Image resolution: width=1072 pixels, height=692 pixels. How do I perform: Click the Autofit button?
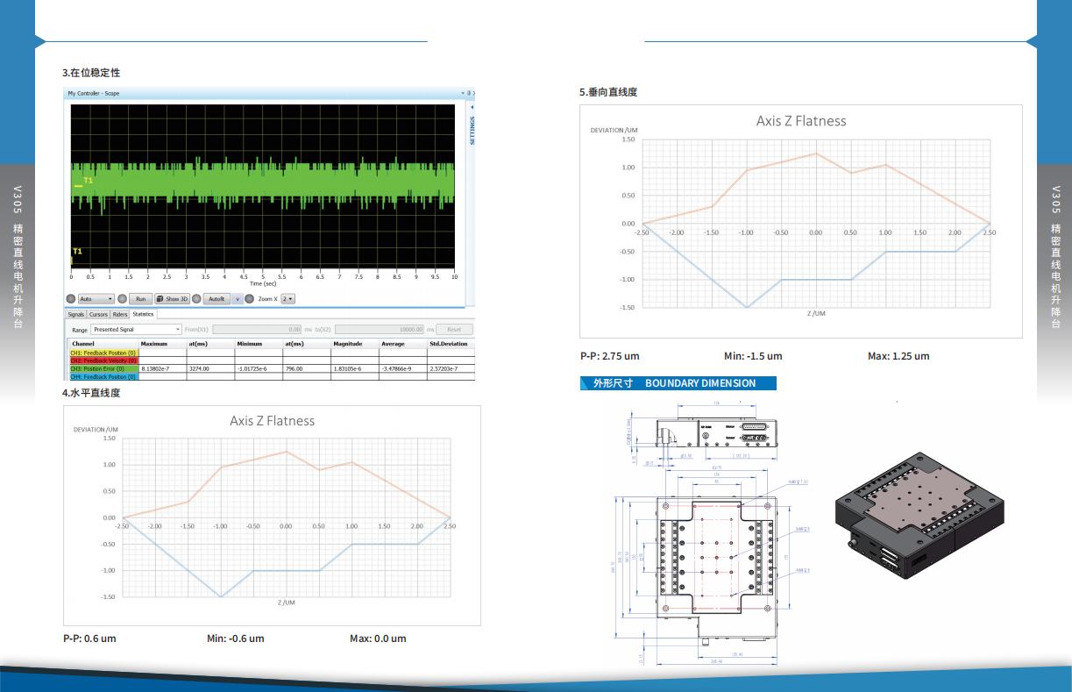tap(217, 298)
